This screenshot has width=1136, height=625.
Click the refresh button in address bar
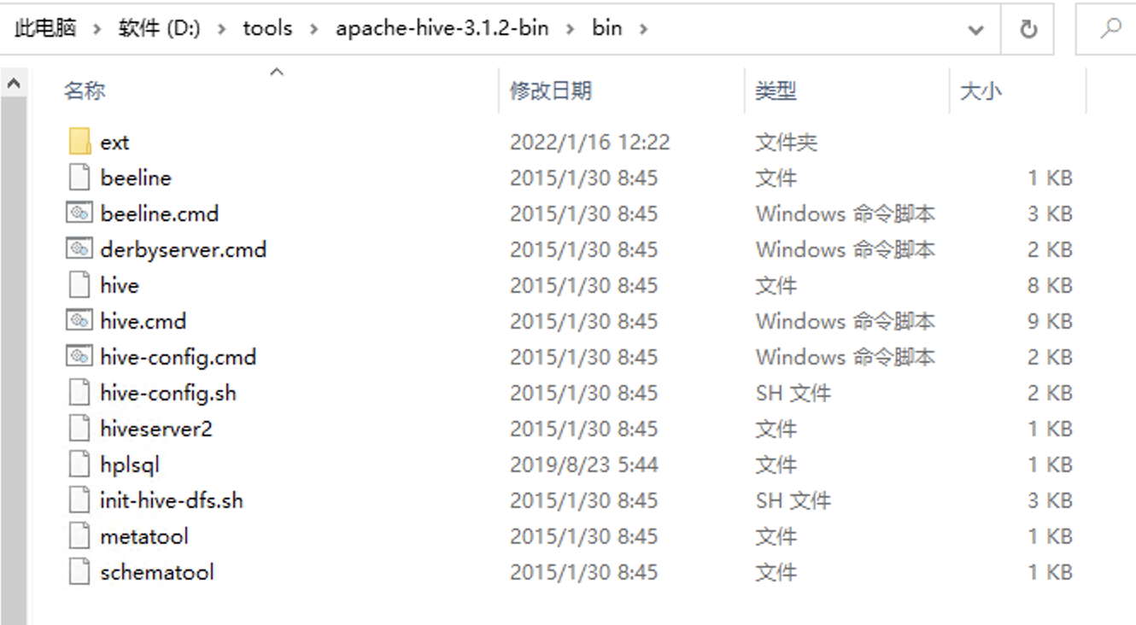point(1029,29)
